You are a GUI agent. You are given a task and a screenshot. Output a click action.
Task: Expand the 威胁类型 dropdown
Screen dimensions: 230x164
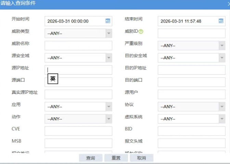click(x=109, y=33)
